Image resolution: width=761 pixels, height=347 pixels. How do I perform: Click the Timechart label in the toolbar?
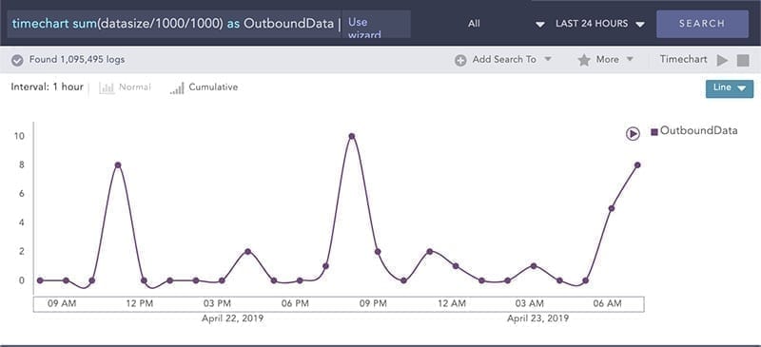683,59
